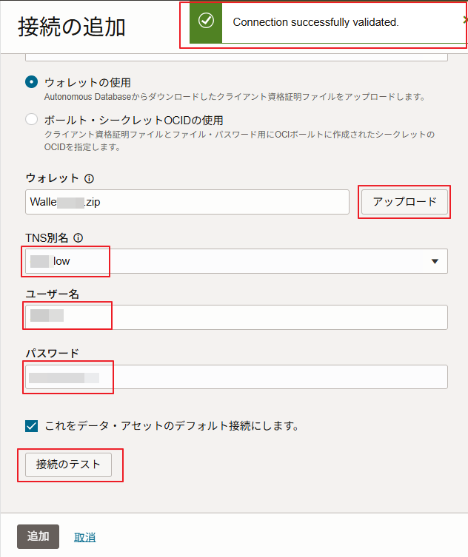Click the ウォレット info icon
The image size is (468, 557).
[89, 179]
